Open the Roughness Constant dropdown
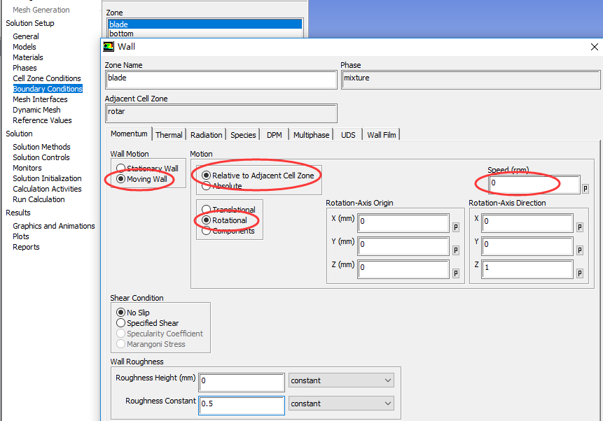603x421 pixels. (341, 404)
